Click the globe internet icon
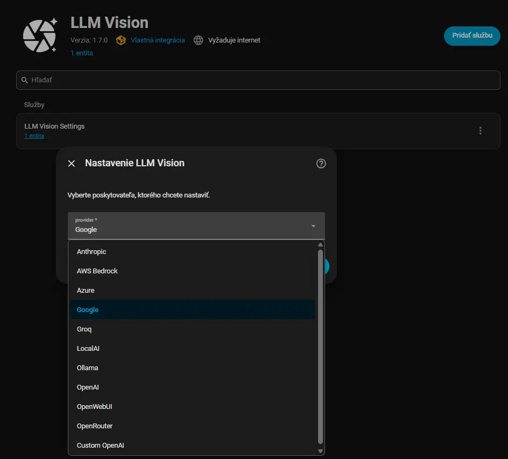Viewport: 508px width, 459px height. point(198,40)
